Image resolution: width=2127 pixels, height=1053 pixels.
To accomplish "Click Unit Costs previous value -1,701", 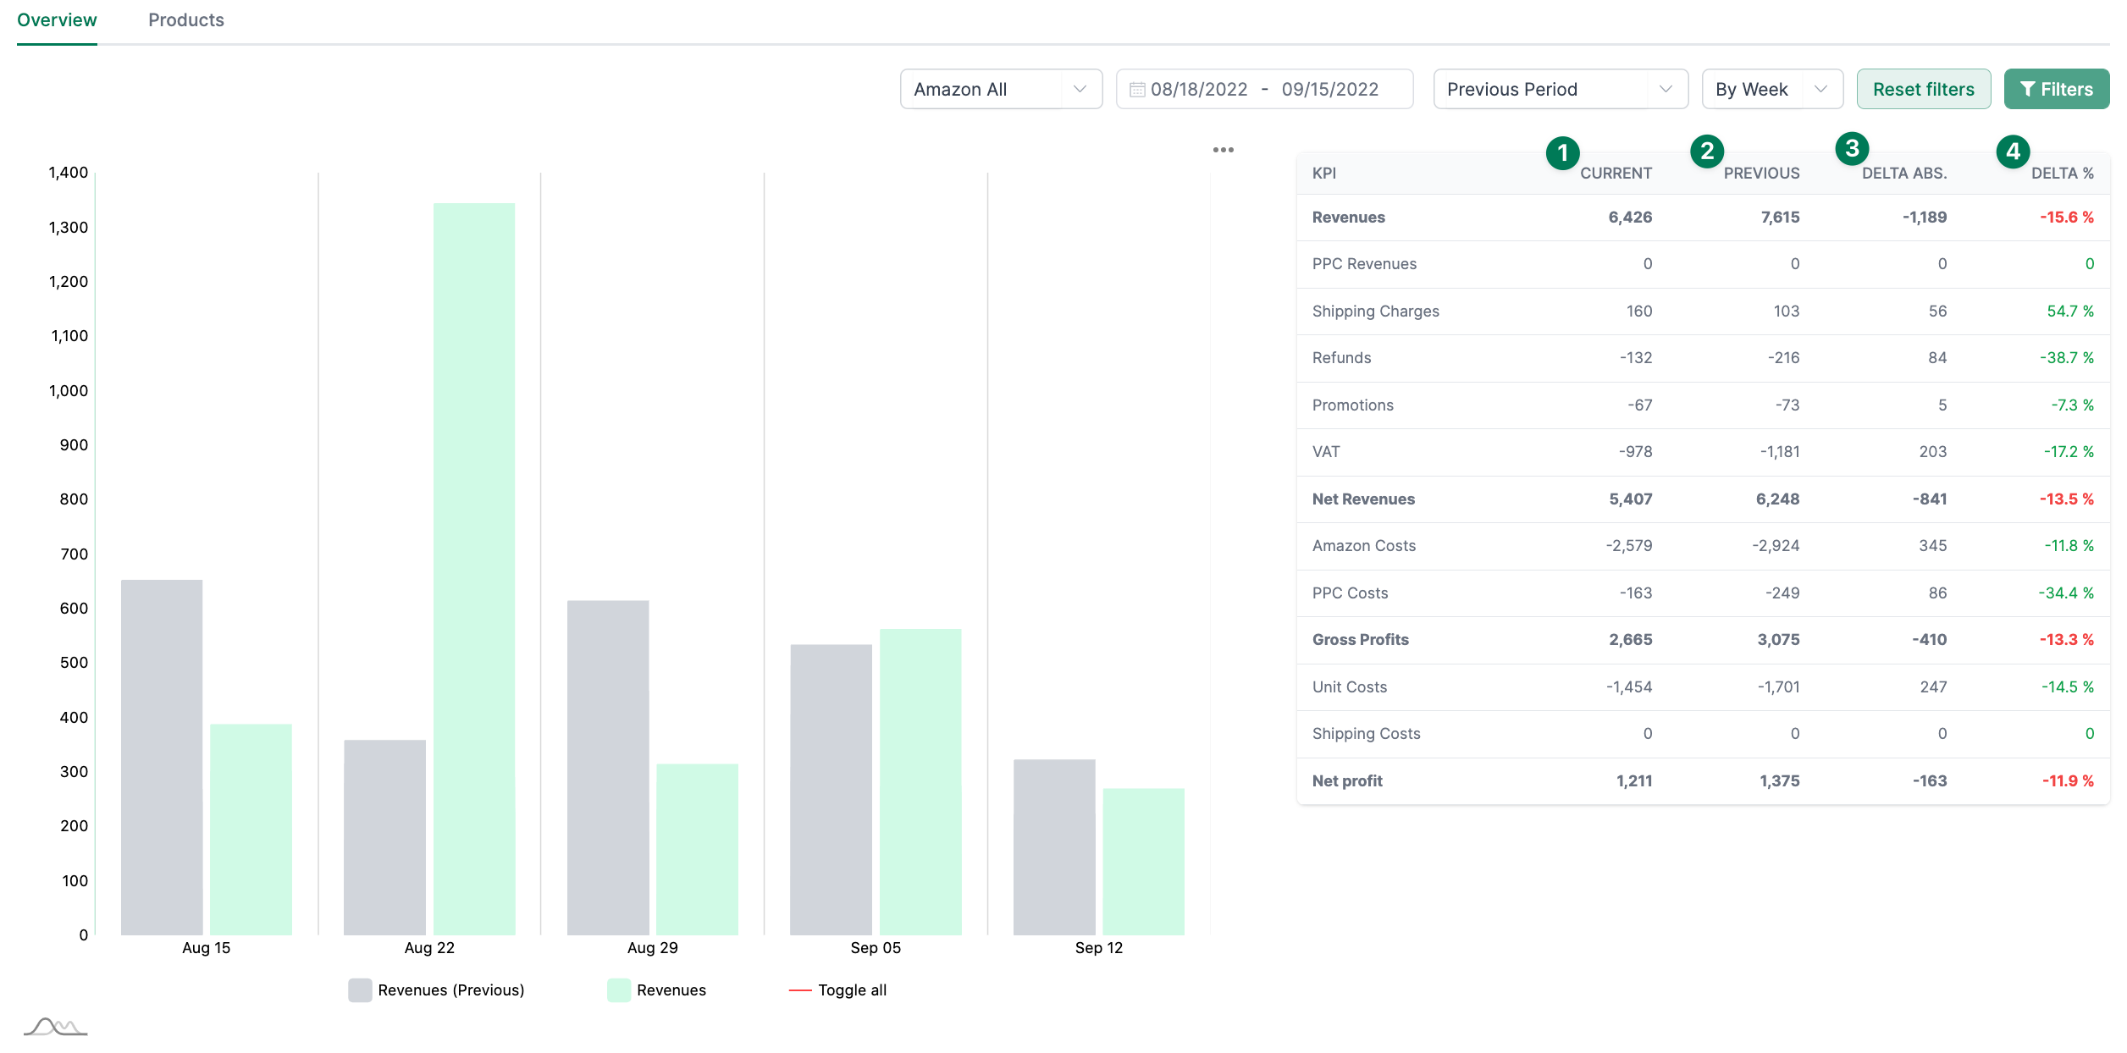I will tap(1778, 687).
